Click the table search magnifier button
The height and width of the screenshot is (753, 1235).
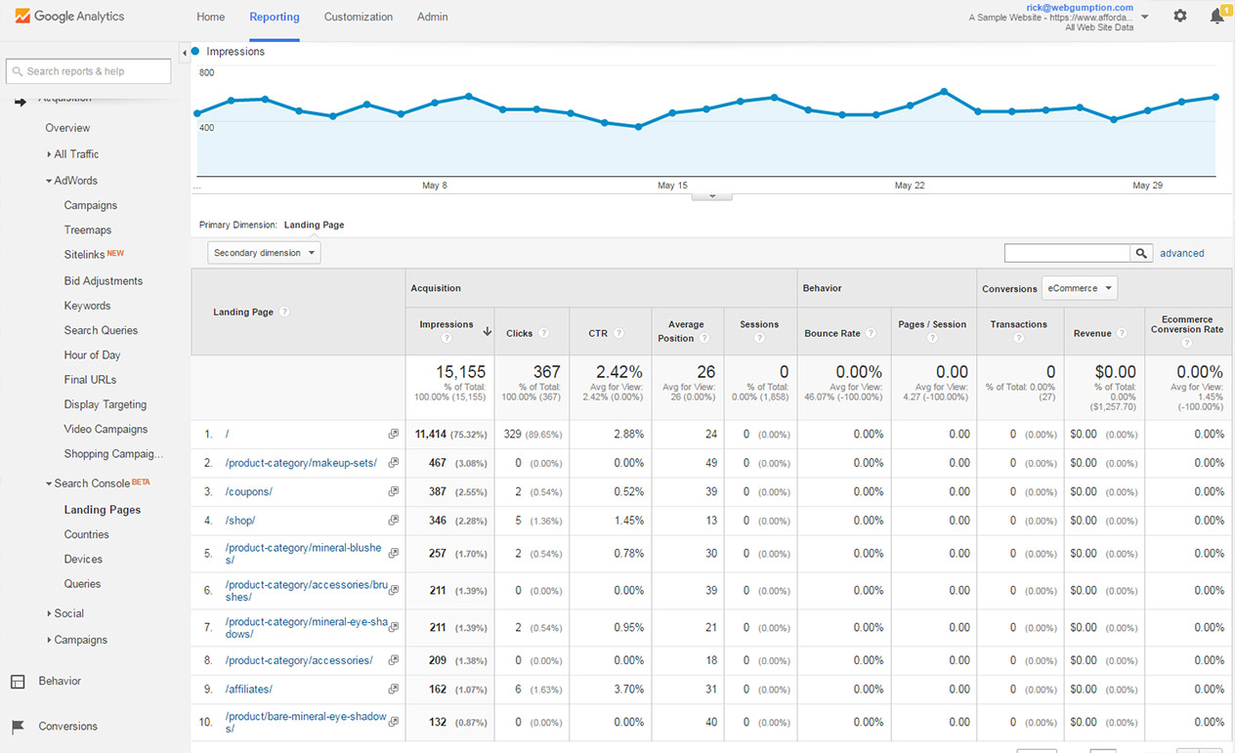[1141, 253]
